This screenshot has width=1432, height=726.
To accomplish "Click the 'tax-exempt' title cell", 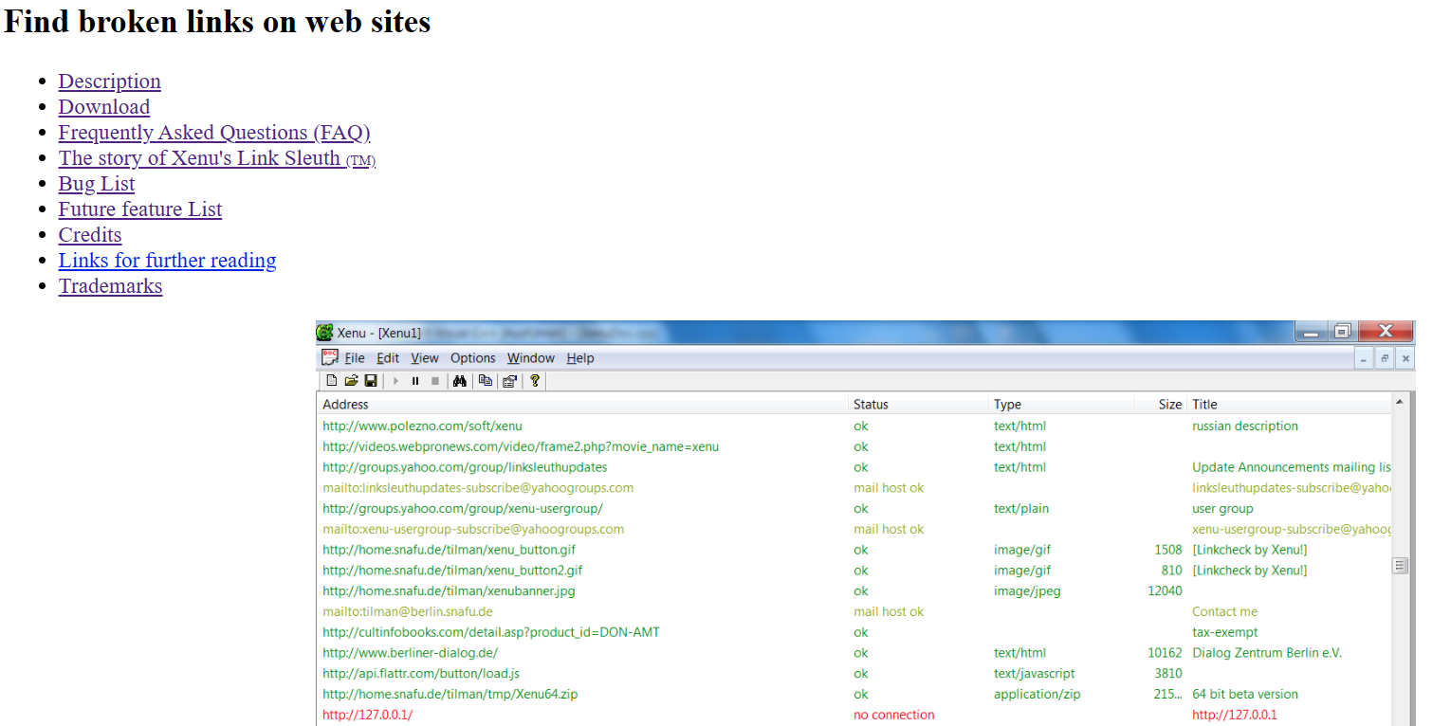I will tap(1225, 632).
